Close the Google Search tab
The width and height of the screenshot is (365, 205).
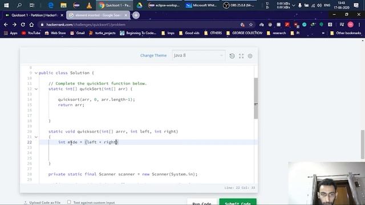tap(126, 15)
